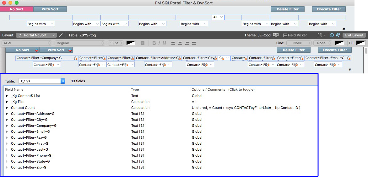Open the Fill color swatch
The height and width of the screenshot is (177, 368).
click(361, 43)
